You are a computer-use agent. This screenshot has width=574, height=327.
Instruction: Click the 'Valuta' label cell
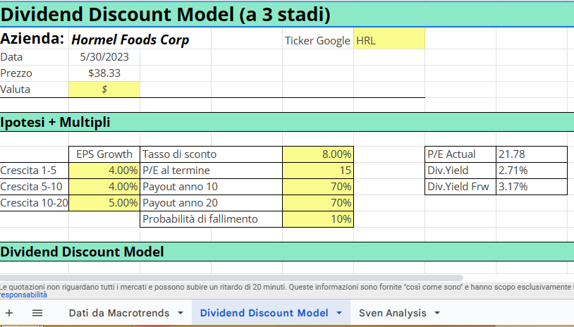point(34,90)
